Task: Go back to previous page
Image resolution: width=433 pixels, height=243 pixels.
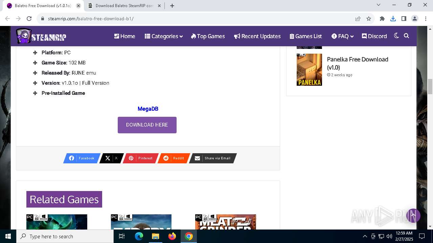Action: tap(7, 19)
